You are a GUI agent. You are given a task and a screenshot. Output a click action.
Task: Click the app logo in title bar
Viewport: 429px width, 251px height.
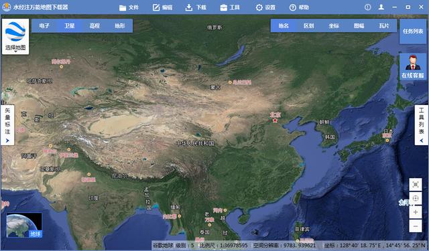pos(7,7)
